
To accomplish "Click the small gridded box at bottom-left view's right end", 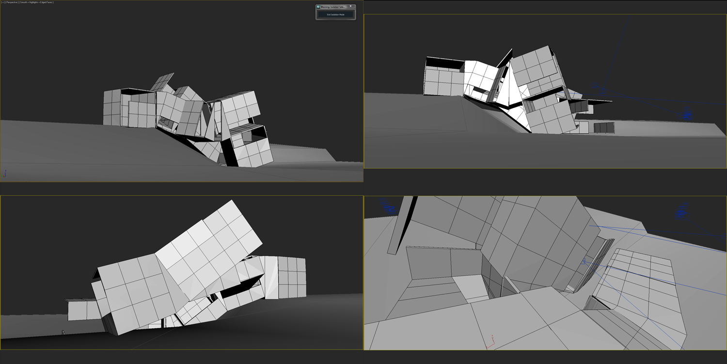I will [x=292, y=277].
